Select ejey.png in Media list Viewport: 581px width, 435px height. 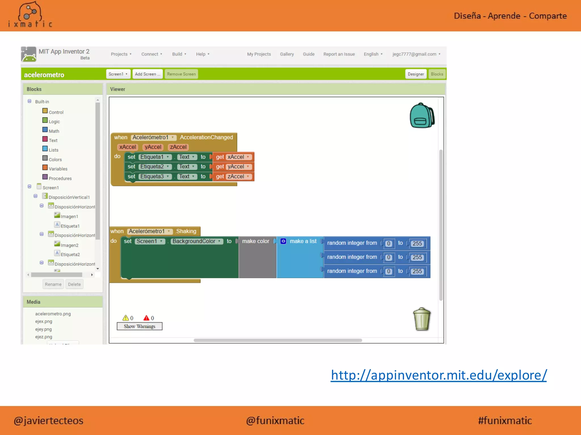43,329
